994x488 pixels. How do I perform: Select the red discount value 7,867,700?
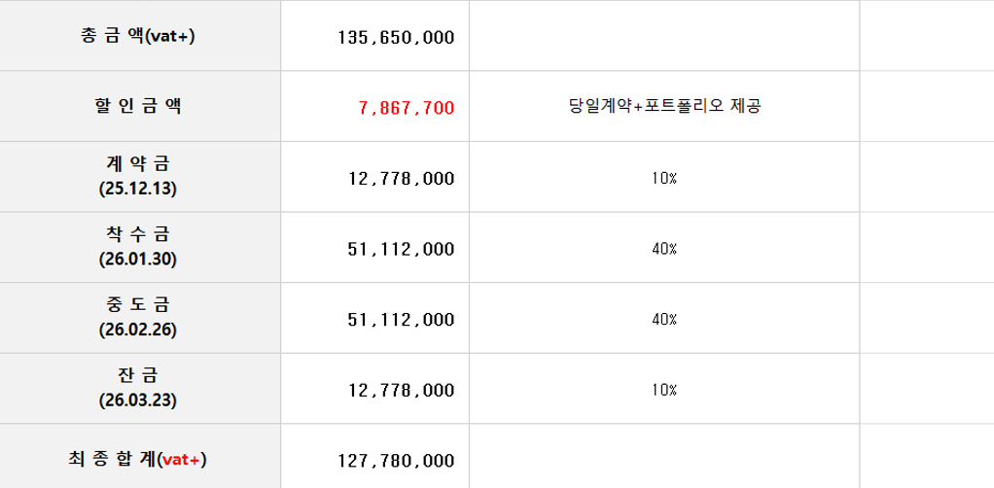pos(375,107)
